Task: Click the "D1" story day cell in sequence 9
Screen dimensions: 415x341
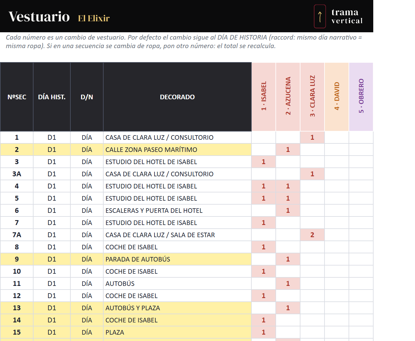Action: click(52, 259)
